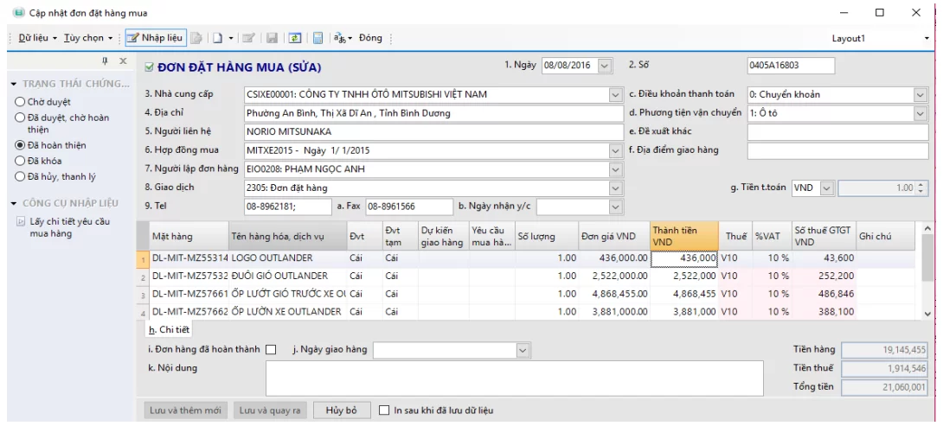
Task: Click the new blank document icon
Action: [x=219, y=38]
